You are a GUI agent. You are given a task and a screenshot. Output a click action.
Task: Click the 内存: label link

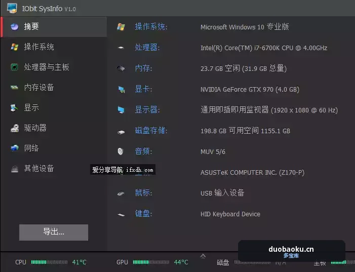pos(143,68)
